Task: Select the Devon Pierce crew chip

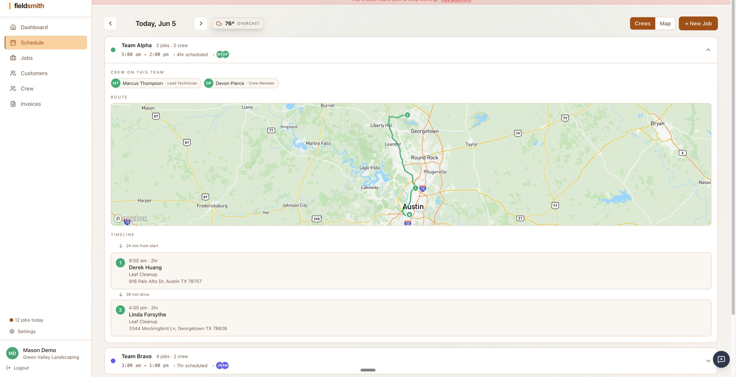Action: (x=241, y=83)
